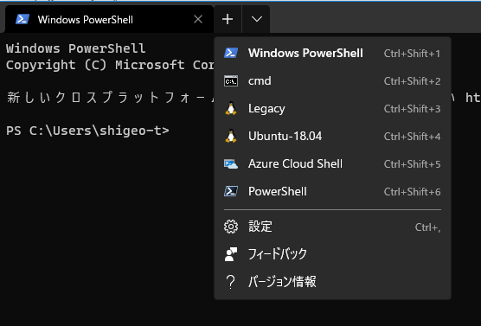This screenshot has height=326, width=481.
Task: Open フィードバック (feedback) entry
Action: click(332, 254)
